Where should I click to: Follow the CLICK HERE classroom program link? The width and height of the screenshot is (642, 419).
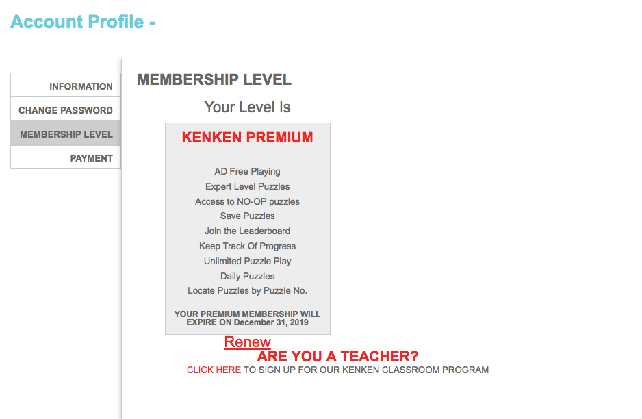pos(214,370)
